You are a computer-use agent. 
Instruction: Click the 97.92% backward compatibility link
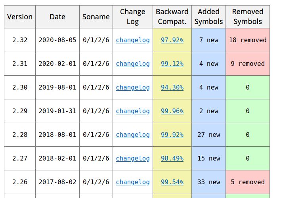pos(172,40)
